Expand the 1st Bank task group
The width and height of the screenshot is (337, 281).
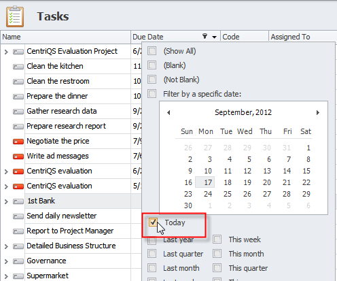point(6,201)
